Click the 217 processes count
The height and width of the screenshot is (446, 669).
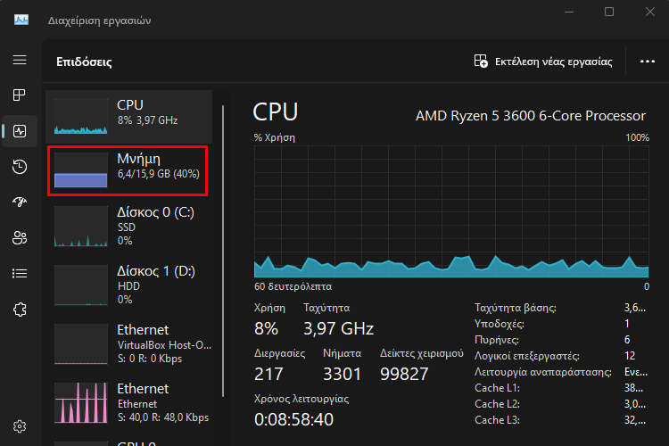[268, 375]
